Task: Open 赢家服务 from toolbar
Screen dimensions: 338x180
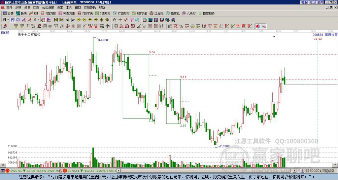Action: pyautogui.click(x=207, y=13)
